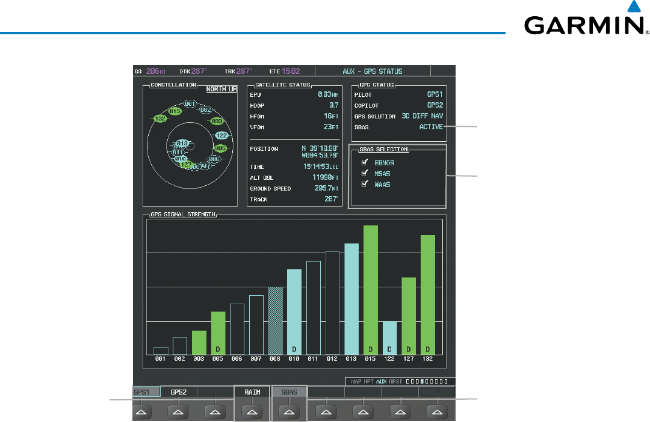
Task: Click the signal strength bar for satellite 013
Action: (351, 299)
